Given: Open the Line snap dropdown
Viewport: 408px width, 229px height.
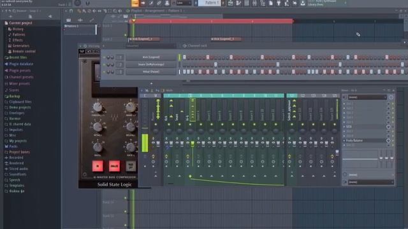Looking at the screenshot, I should pyautogui.click(x=184, y=3).
